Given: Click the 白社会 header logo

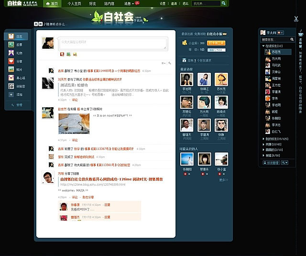Looking at the screenshot, I should coord(119,17).
